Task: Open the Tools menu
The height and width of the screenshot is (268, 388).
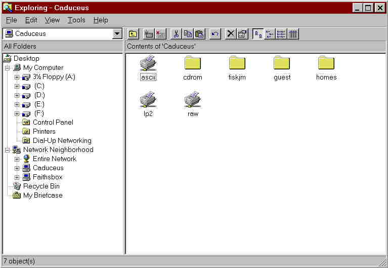Action: [76, 20]
